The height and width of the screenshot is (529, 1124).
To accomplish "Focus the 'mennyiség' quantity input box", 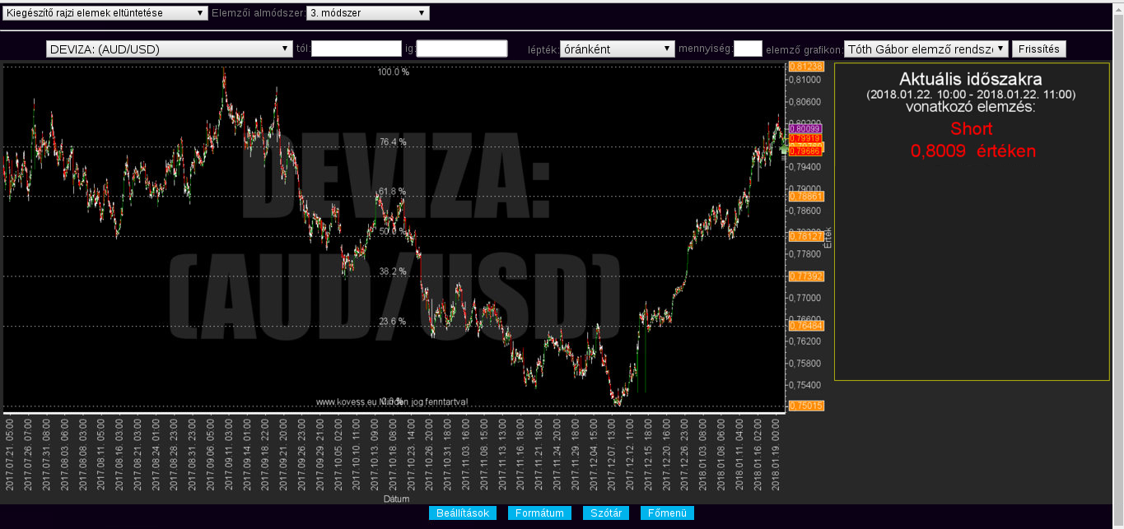I will [748, 49].
